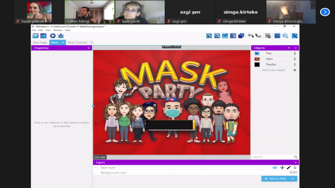
Task: Open the Base layer lighting settings icon
Action: (282, 168)
